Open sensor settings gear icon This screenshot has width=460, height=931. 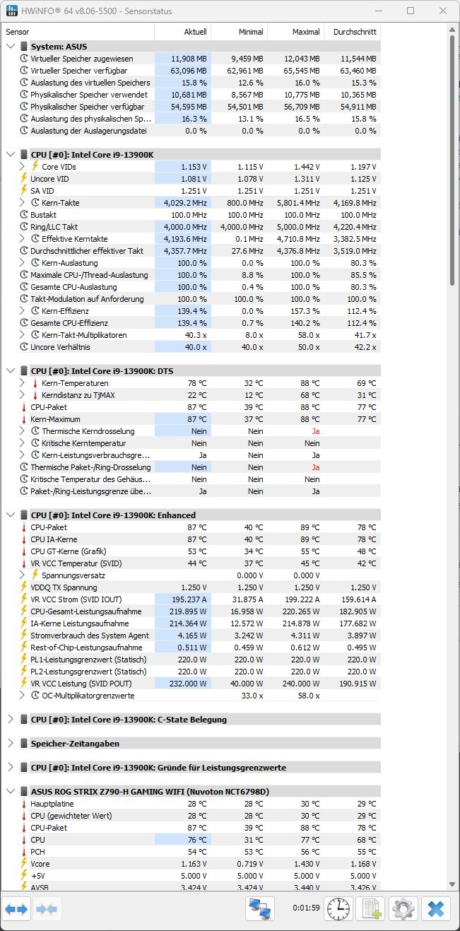(x=403, y=908)
